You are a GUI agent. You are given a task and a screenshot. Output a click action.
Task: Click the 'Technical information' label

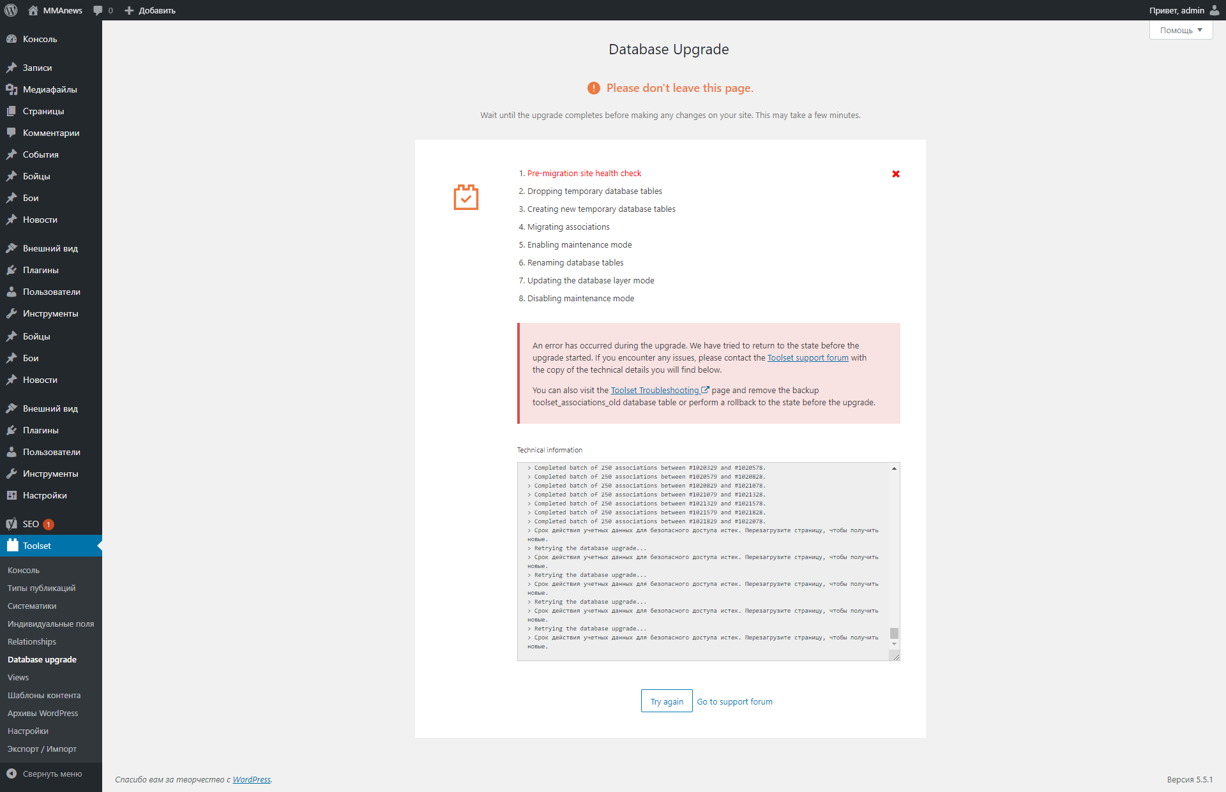550,450
